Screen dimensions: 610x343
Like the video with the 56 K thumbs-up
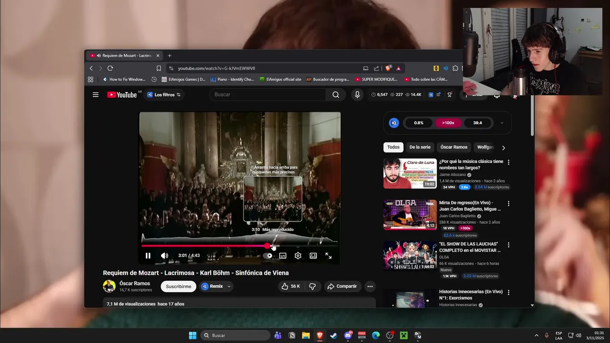[291, 286]
